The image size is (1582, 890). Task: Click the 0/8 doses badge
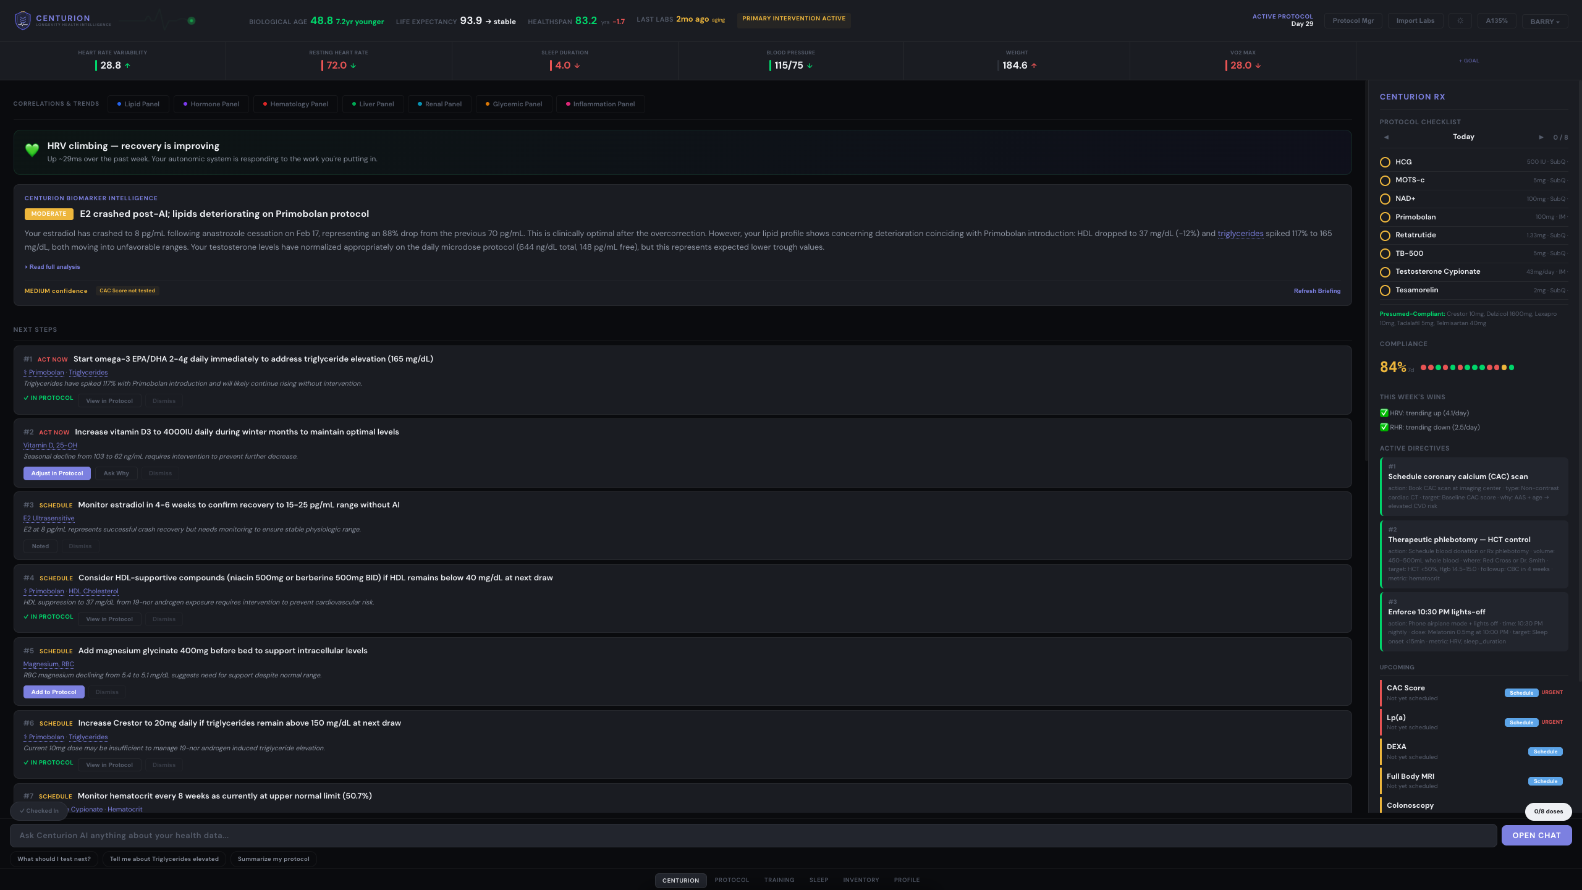[1548, 812]
